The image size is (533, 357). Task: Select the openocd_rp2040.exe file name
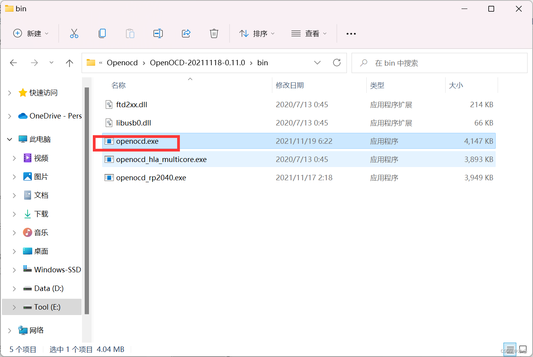click(x=151, y=178)
